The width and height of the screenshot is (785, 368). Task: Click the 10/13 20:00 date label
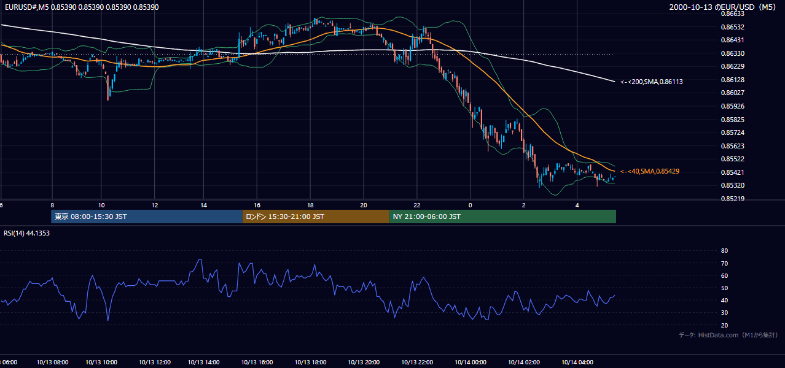pos(364,362)
